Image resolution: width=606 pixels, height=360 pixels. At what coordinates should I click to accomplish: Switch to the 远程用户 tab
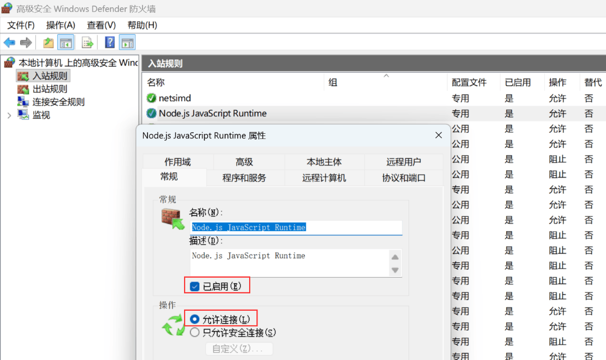[403, 162]
